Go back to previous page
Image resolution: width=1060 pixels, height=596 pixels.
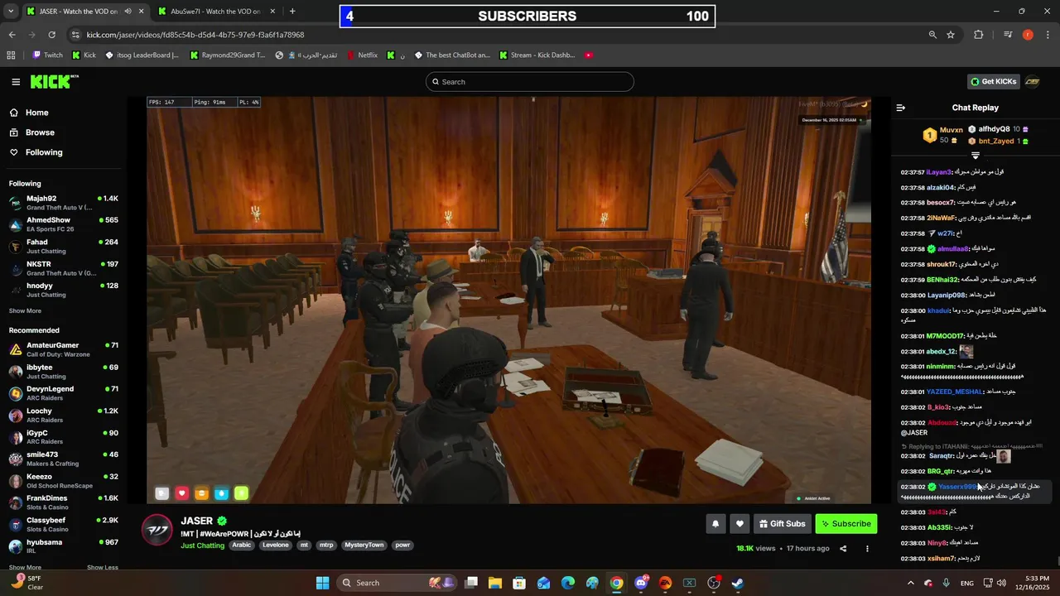[12, 35]
